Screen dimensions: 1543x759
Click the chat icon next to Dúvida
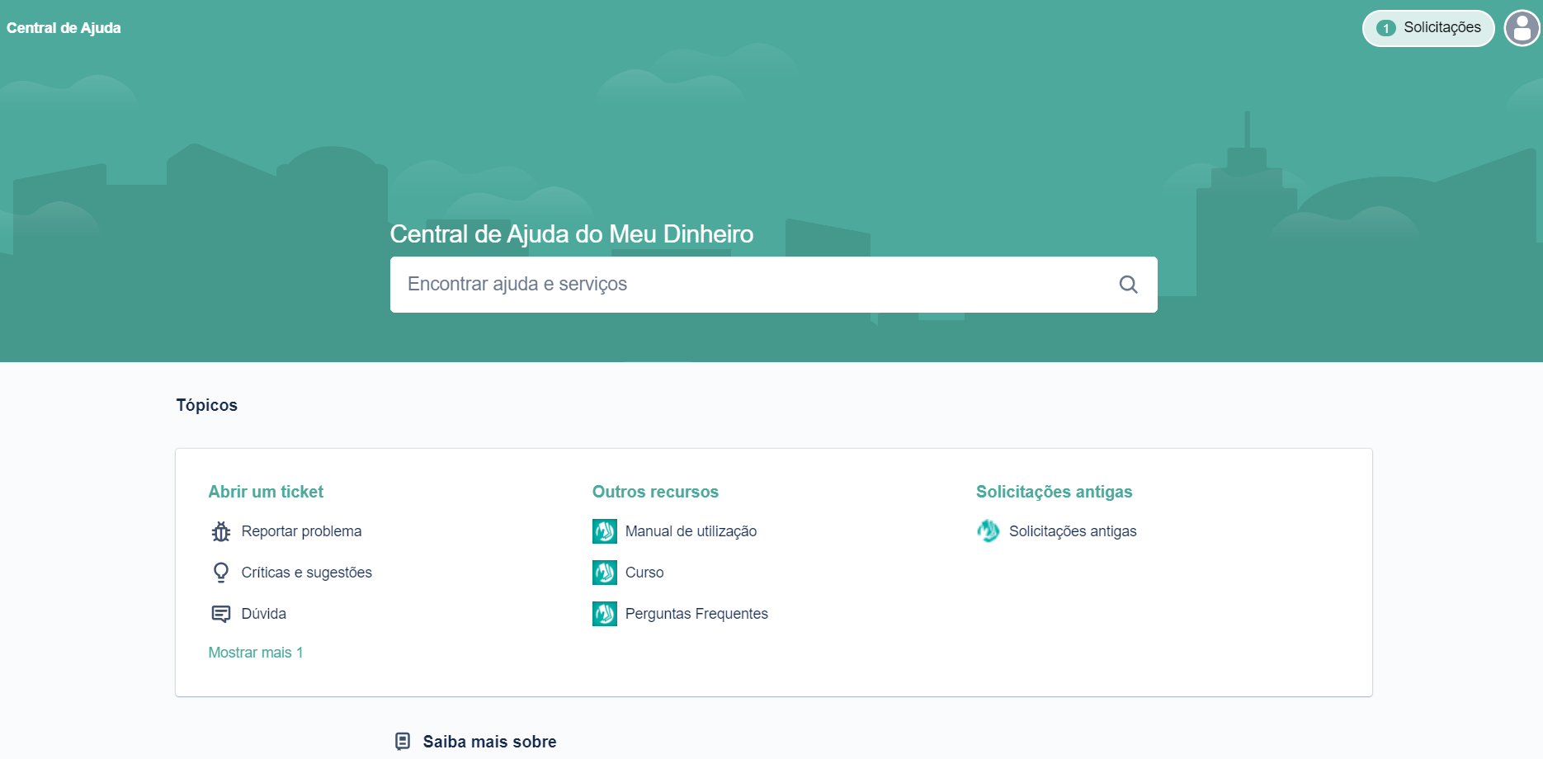tap(220, 614)
